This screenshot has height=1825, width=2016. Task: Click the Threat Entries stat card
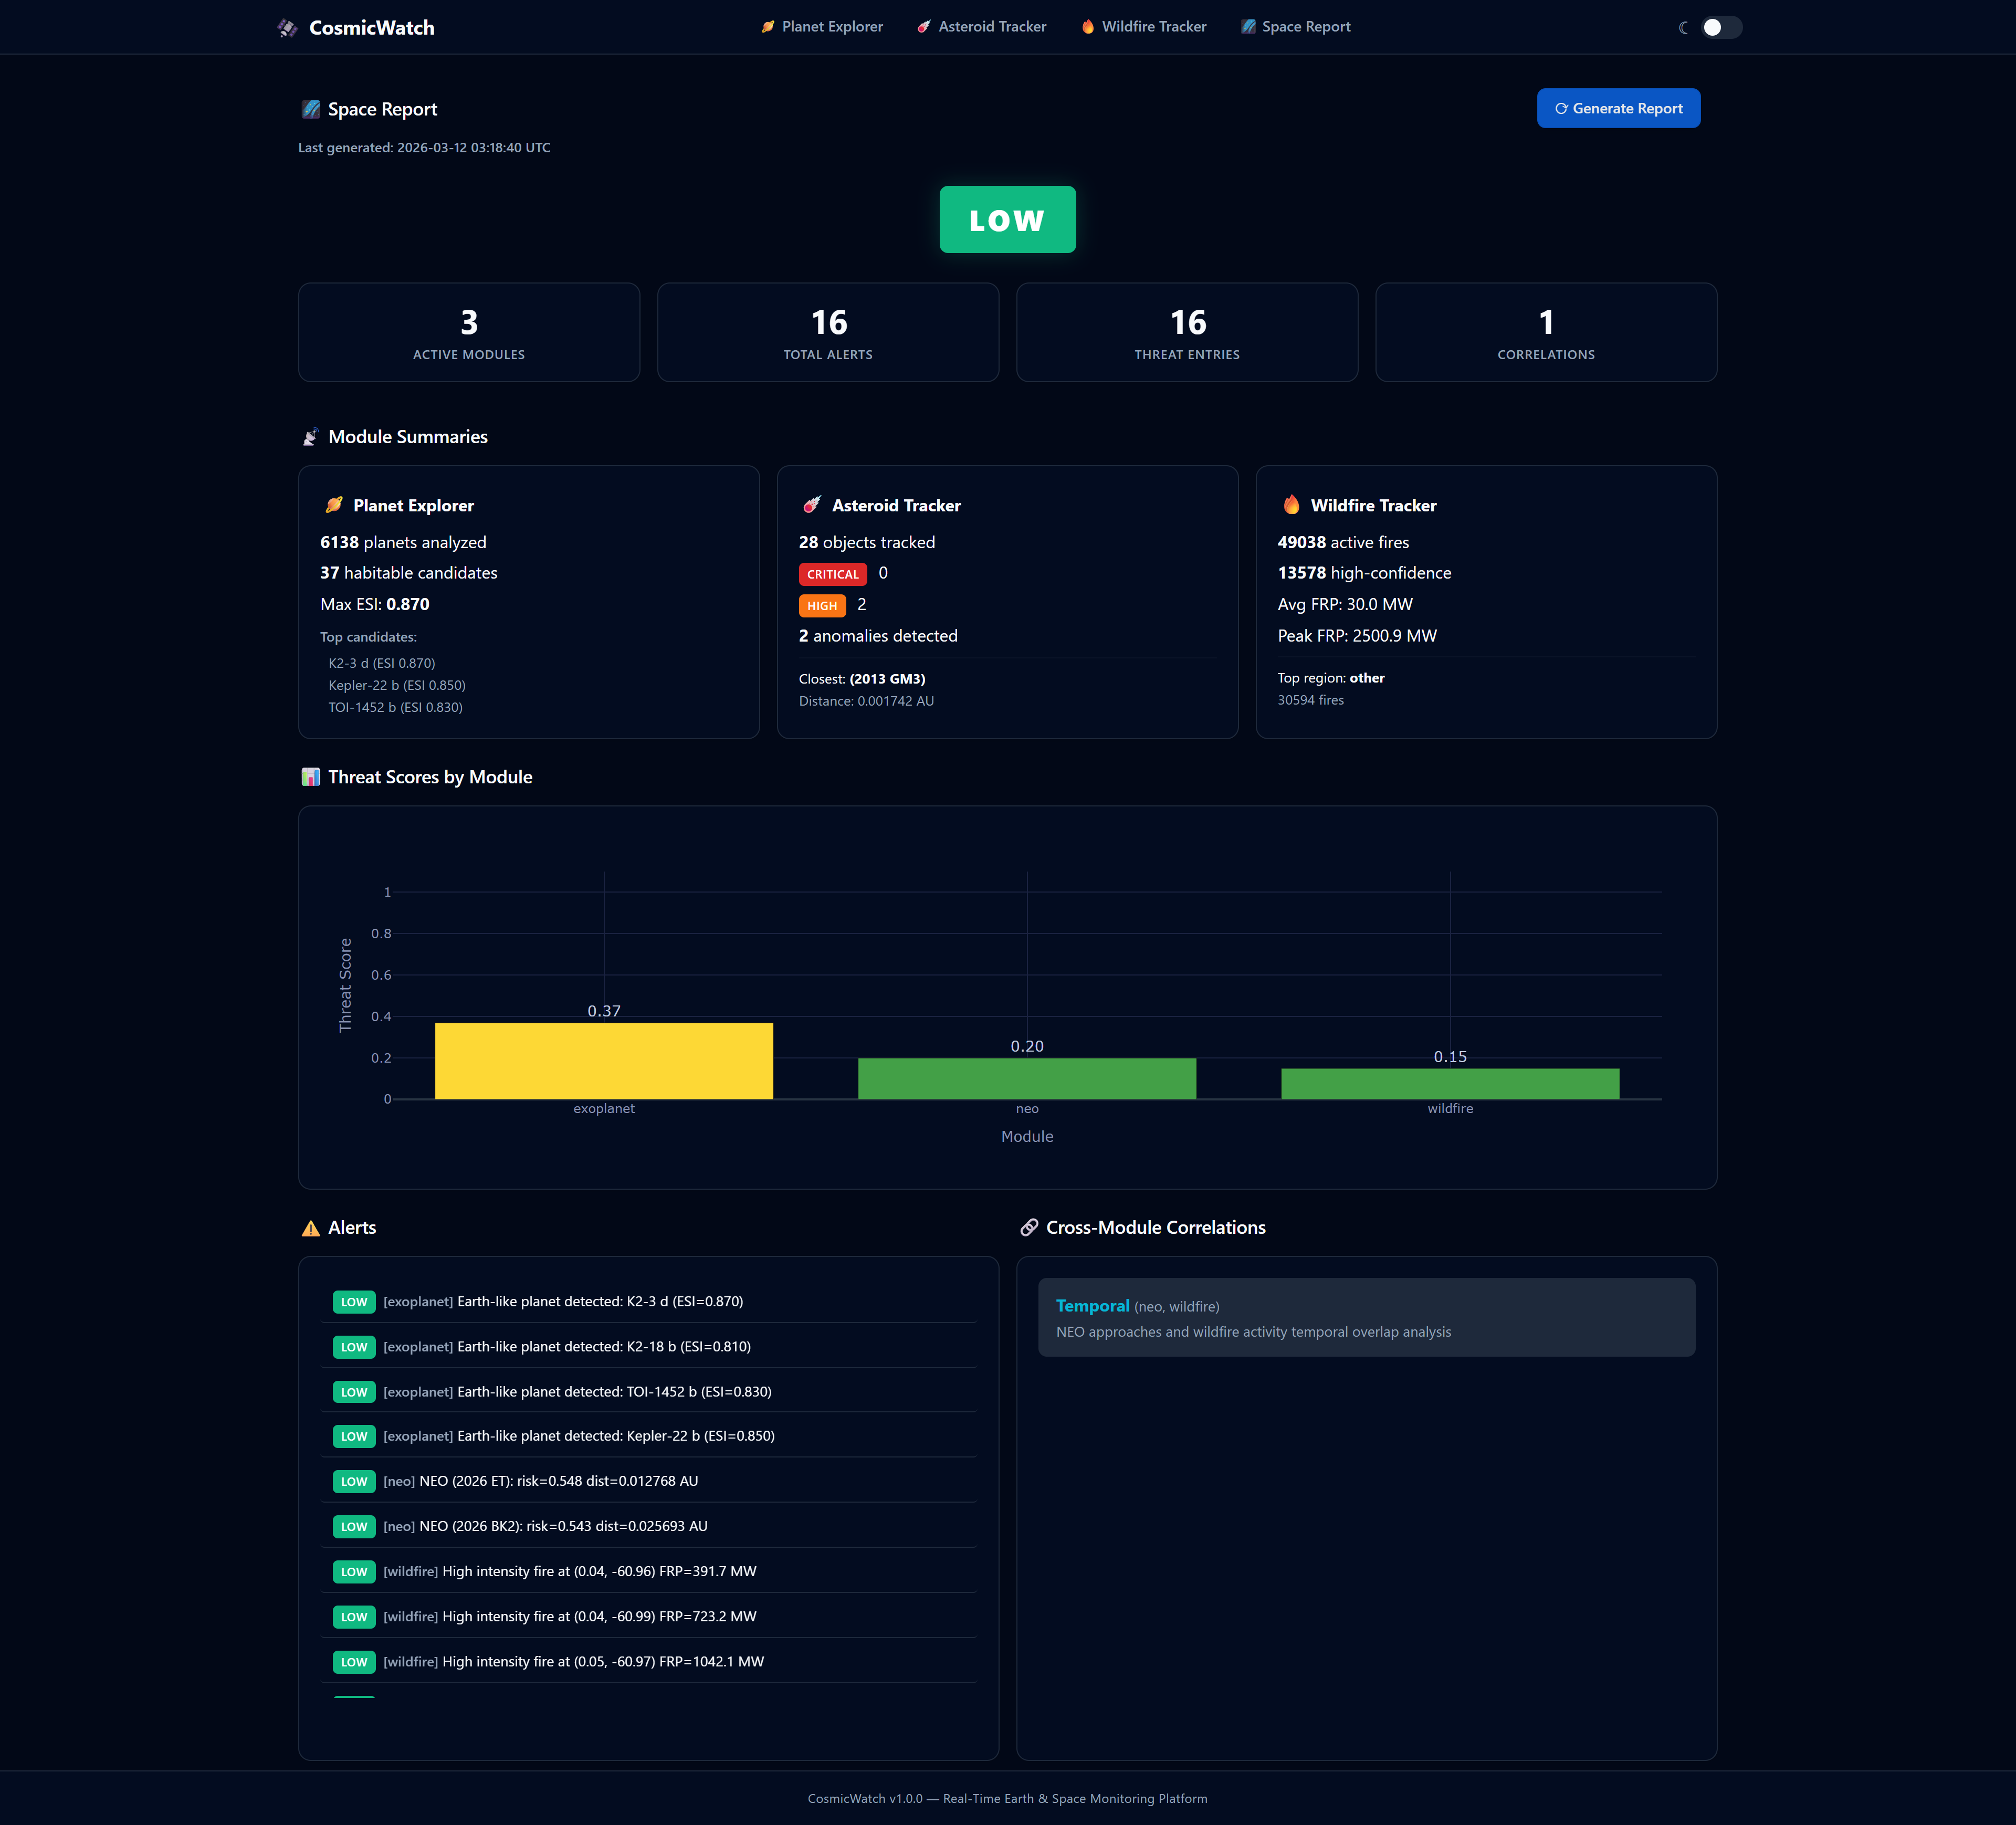1187,332
